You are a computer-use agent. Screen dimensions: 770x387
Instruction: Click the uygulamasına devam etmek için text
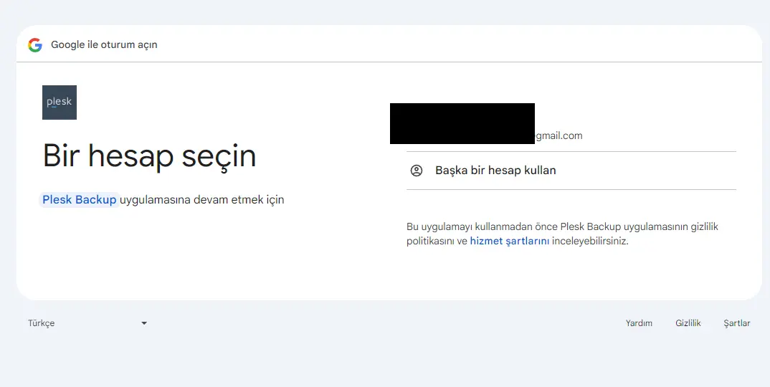(202, 200)
